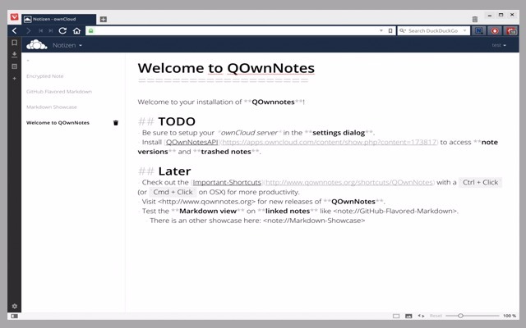Viewport: 526px width, 328px height.
Task: Open the Bookmarks side panel
Action: (x=15, y=43)
